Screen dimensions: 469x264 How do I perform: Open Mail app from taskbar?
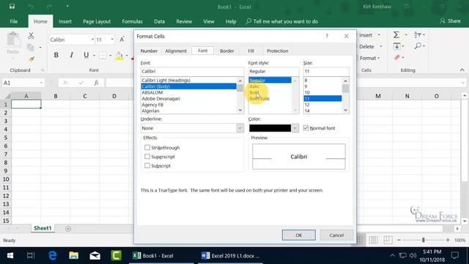(x=95, y=256)
